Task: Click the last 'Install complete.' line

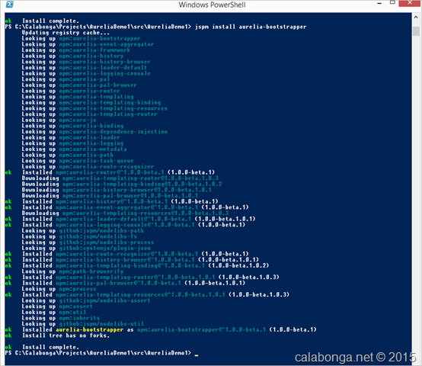Action: [x=50, y=347]
